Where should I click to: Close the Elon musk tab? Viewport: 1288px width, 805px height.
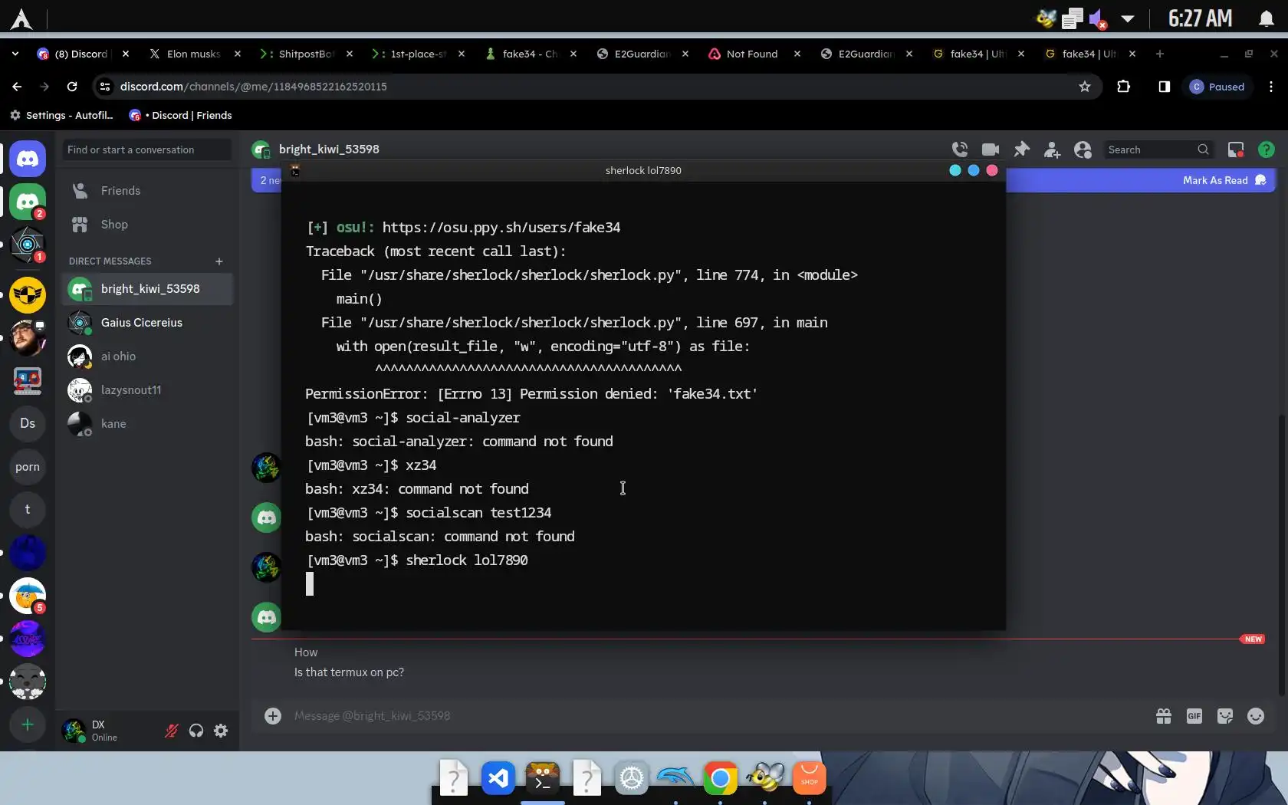tap(238, 54)
